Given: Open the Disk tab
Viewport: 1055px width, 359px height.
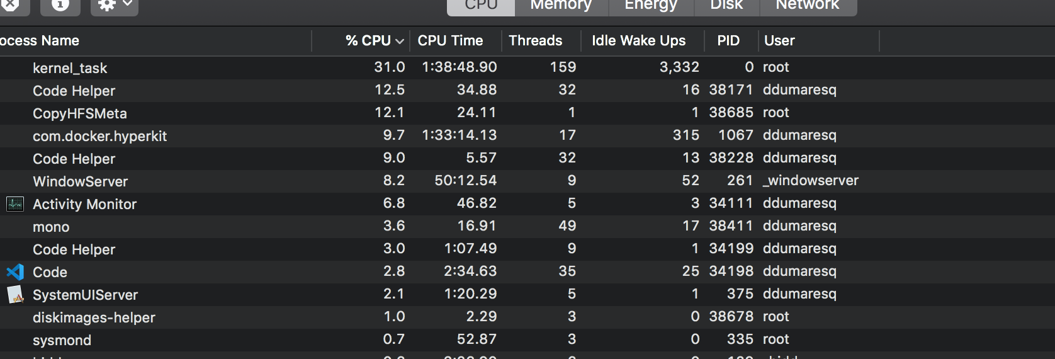Looking at the screenshot, I should click(x=726, y=6).
